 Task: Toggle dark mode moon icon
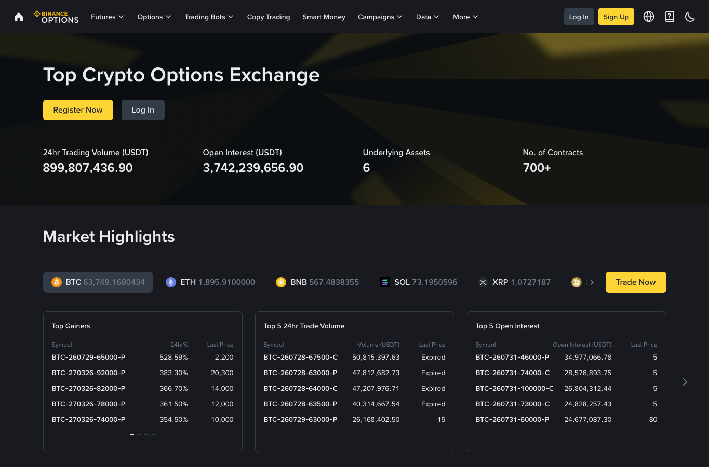(690, 17)
